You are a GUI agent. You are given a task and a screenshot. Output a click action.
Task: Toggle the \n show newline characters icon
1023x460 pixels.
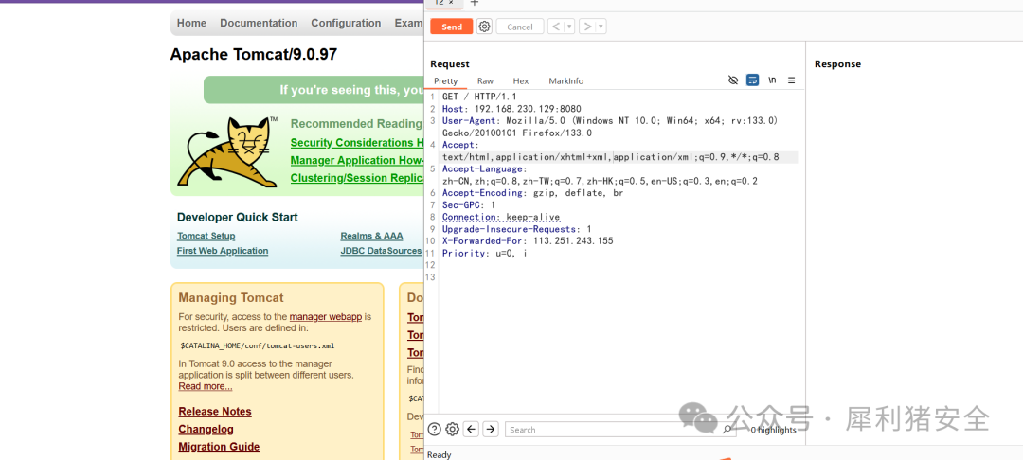773,80
